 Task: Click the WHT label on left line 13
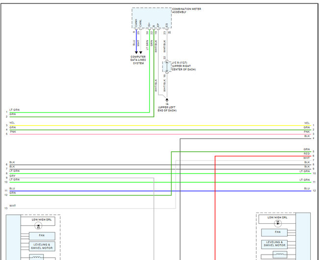13,206
